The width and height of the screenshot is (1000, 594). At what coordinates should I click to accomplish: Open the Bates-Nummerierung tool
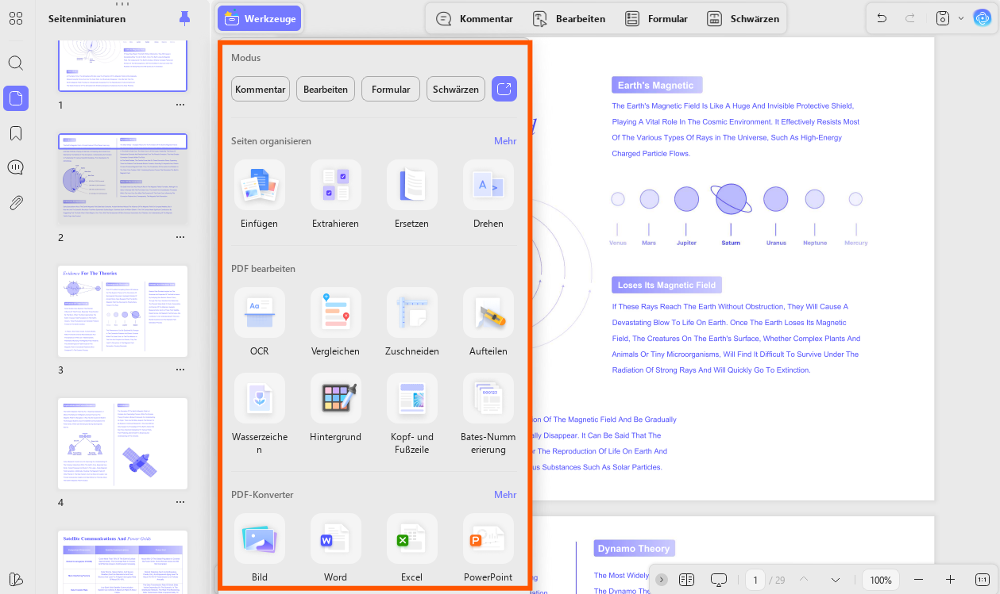pos(488,414)
